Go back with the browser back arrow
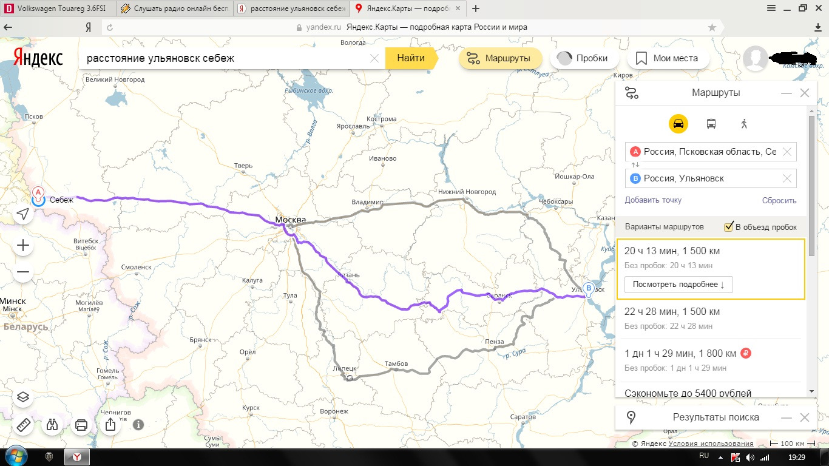Image resolution: width=829 pixels, height=466 pixels. tap(8, 27)
